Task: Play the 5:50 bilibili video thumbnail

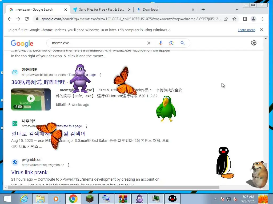Action: point(31,99)
